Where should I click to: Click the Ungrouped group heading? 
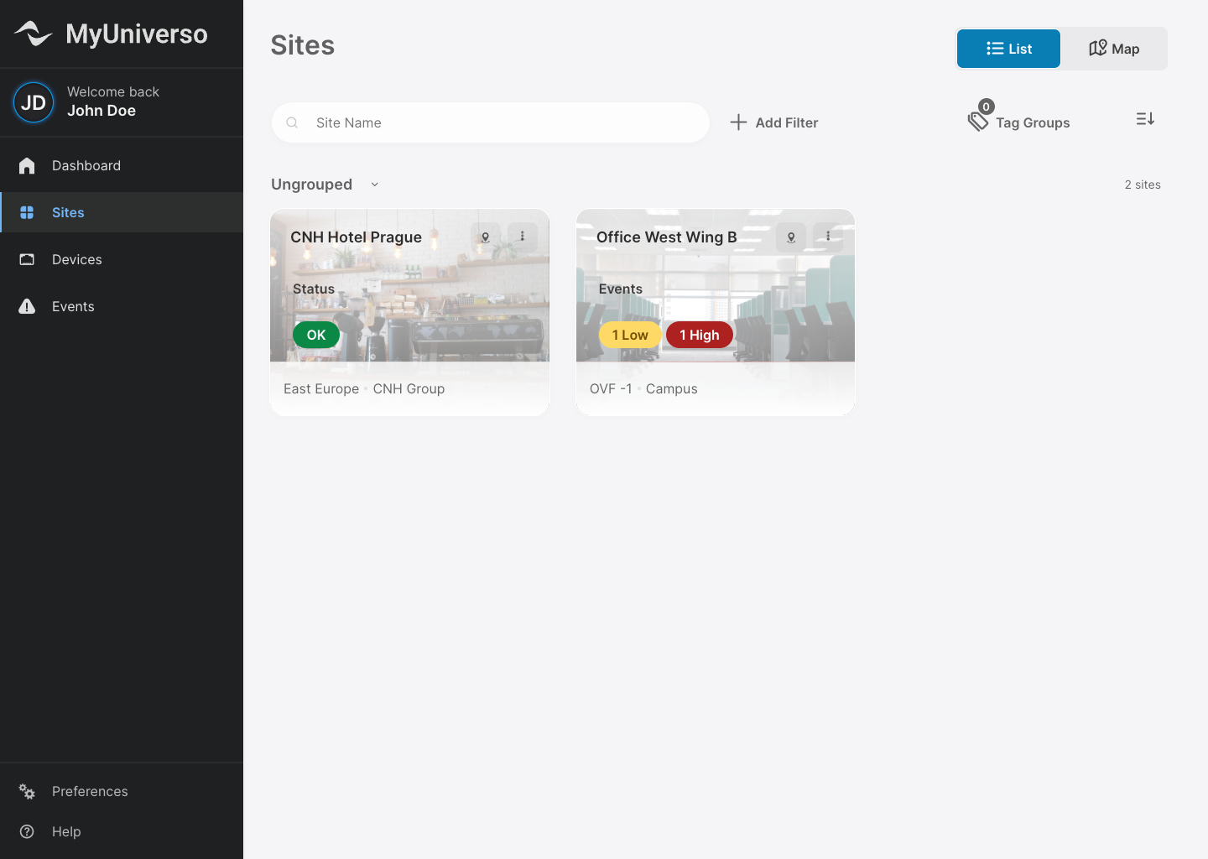pos(311,185)
